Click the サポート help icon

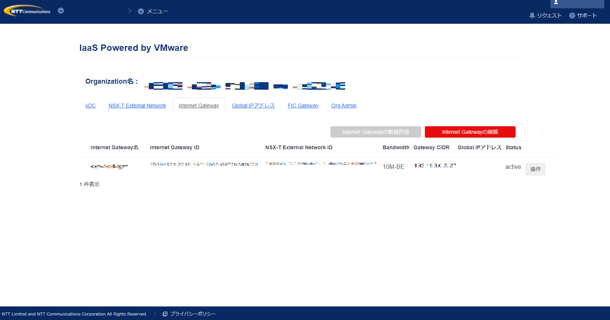click(572, 15)
